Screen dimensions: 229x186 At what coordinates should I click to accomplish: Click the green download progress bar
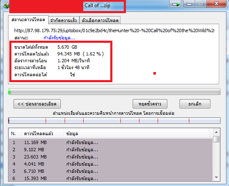114,92
